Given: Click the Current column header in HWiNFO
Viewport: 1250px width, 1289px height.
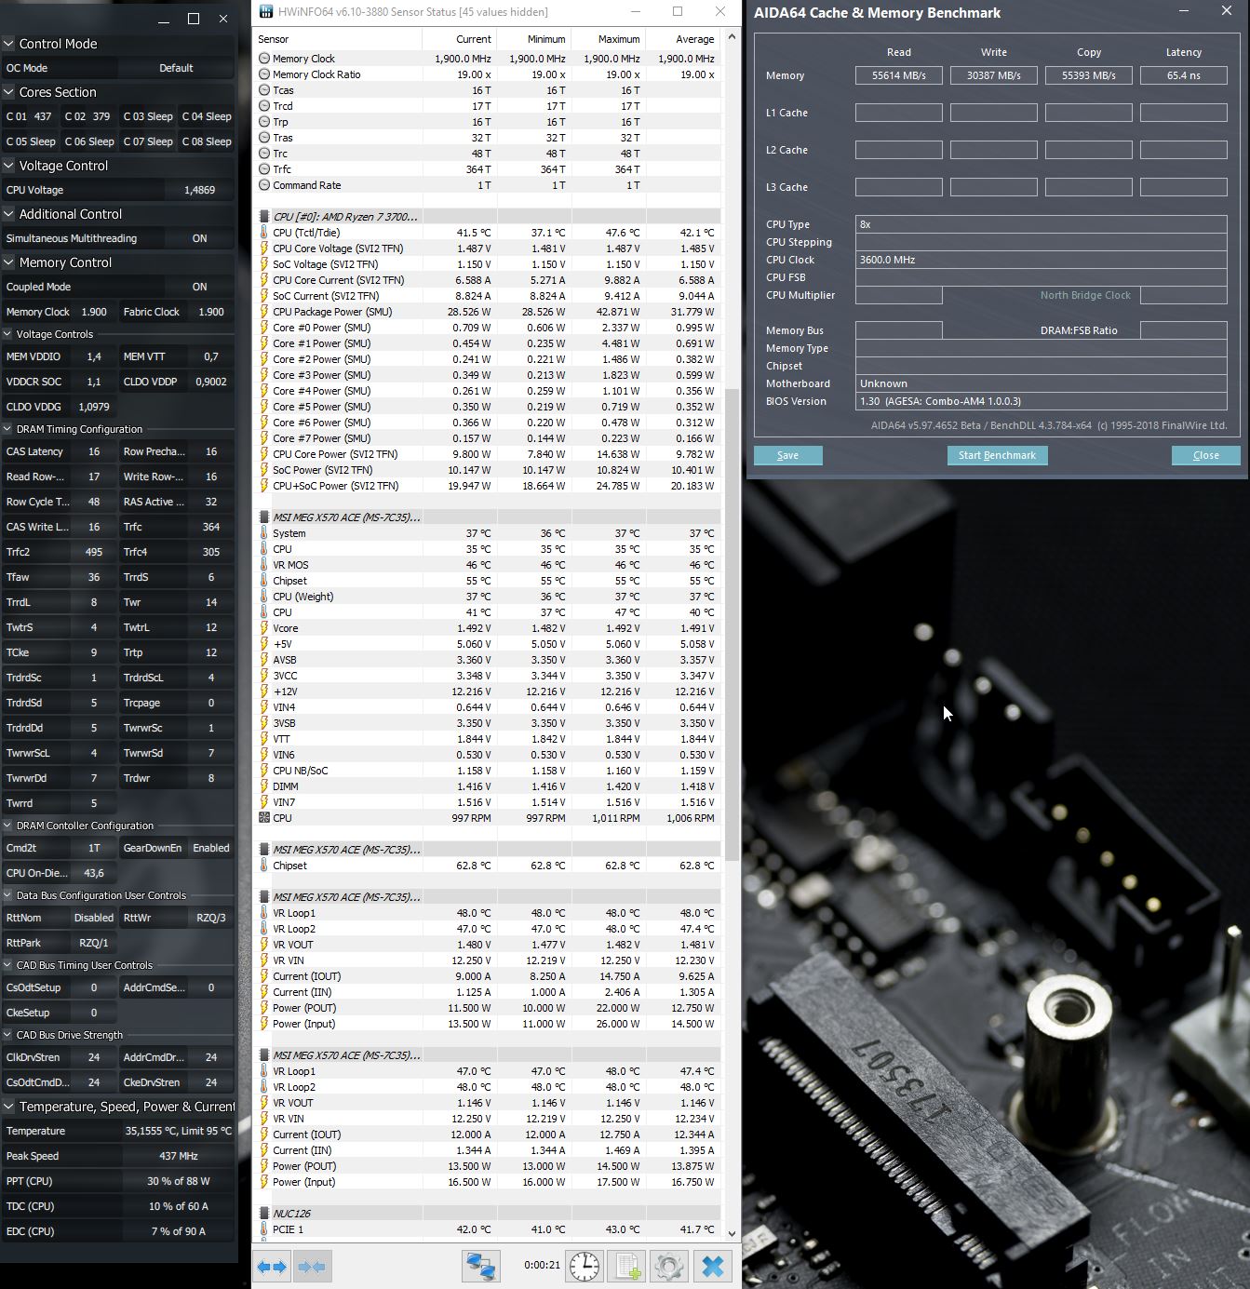Looking at the screenshot, I should pos(459,39).
